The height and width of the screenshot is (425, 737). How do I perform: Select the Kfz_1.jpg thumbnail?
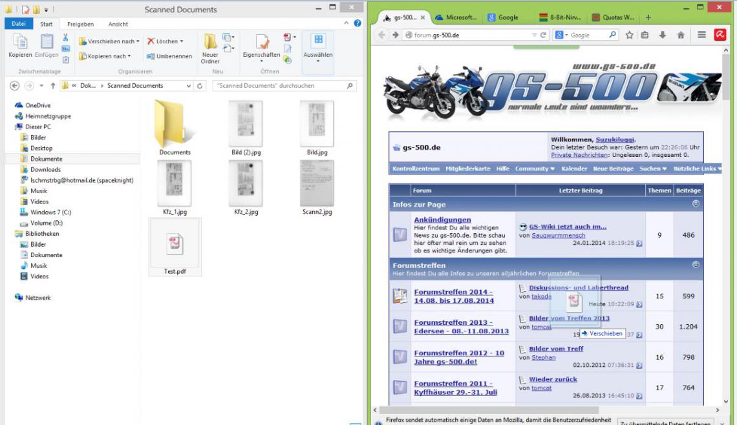click(175, 186)
